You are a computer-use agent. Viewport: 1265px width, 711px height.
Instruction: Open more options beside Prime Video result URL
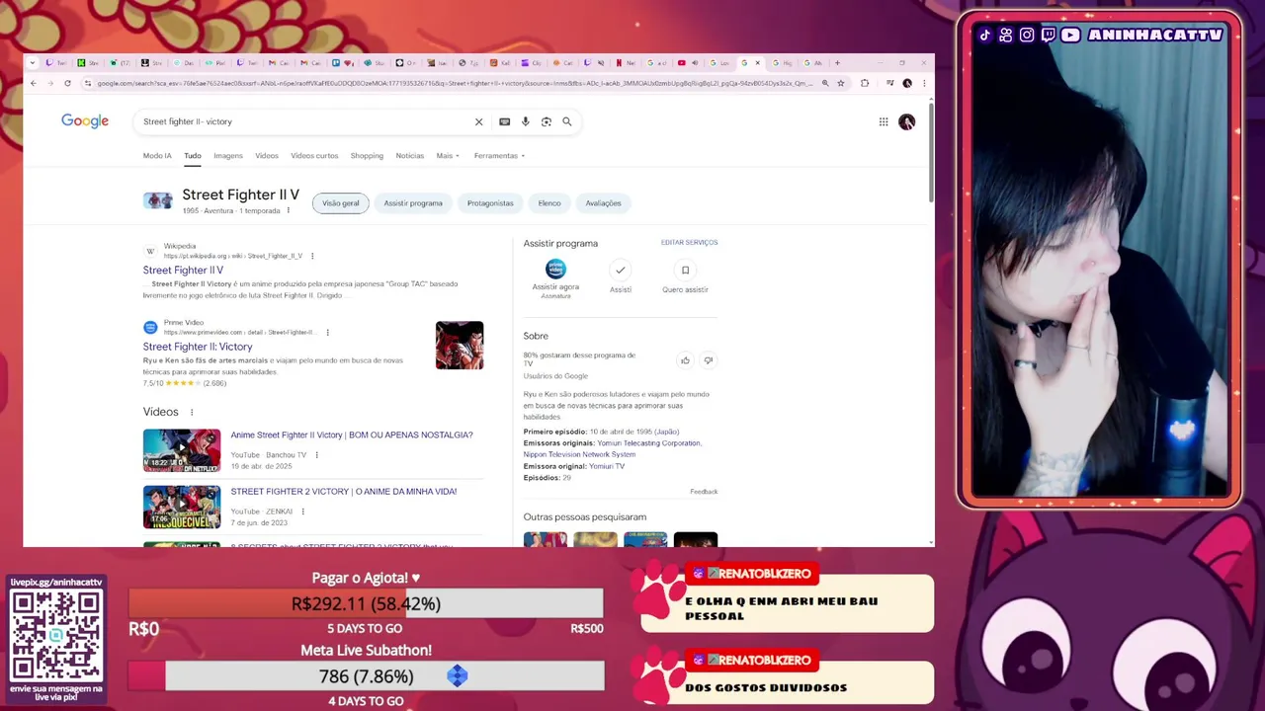tap(327, 333)
